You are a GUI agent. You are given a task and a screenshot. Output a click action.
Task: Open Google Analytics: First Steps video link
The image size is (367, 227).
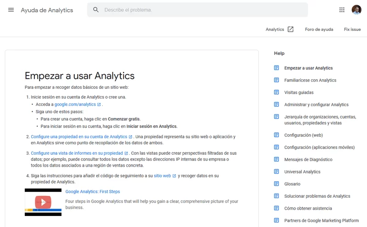(x=93, y=191)
